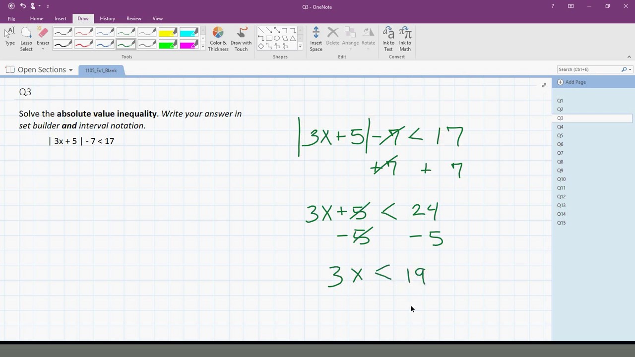
Task: Select the thick gray pen
Action: (147, 45)
